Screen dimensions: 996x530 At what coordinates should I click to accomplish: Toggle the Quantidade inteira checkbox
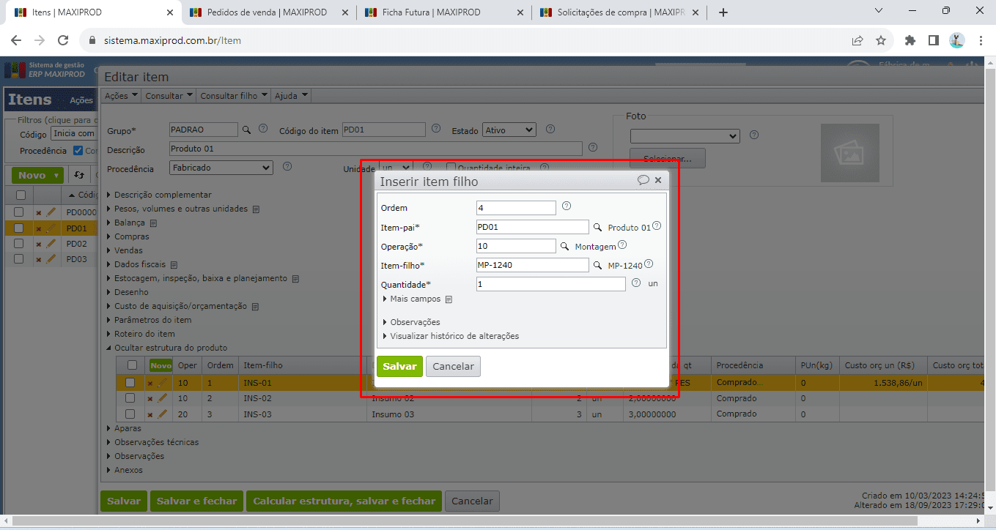(x=451, y=168)
